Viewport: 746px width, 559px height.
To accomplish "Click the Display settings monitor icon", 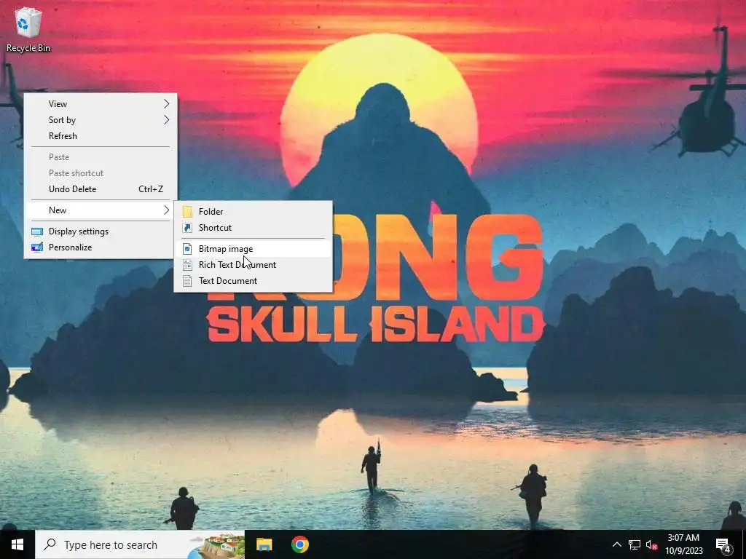I will tap(37, 231).
